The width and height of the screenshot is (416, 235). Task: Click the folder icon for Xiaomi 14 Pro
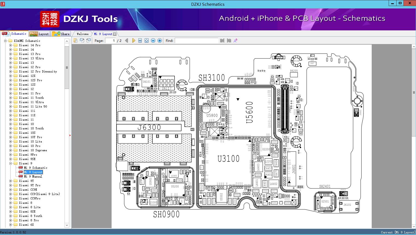(x=16, y=45)
